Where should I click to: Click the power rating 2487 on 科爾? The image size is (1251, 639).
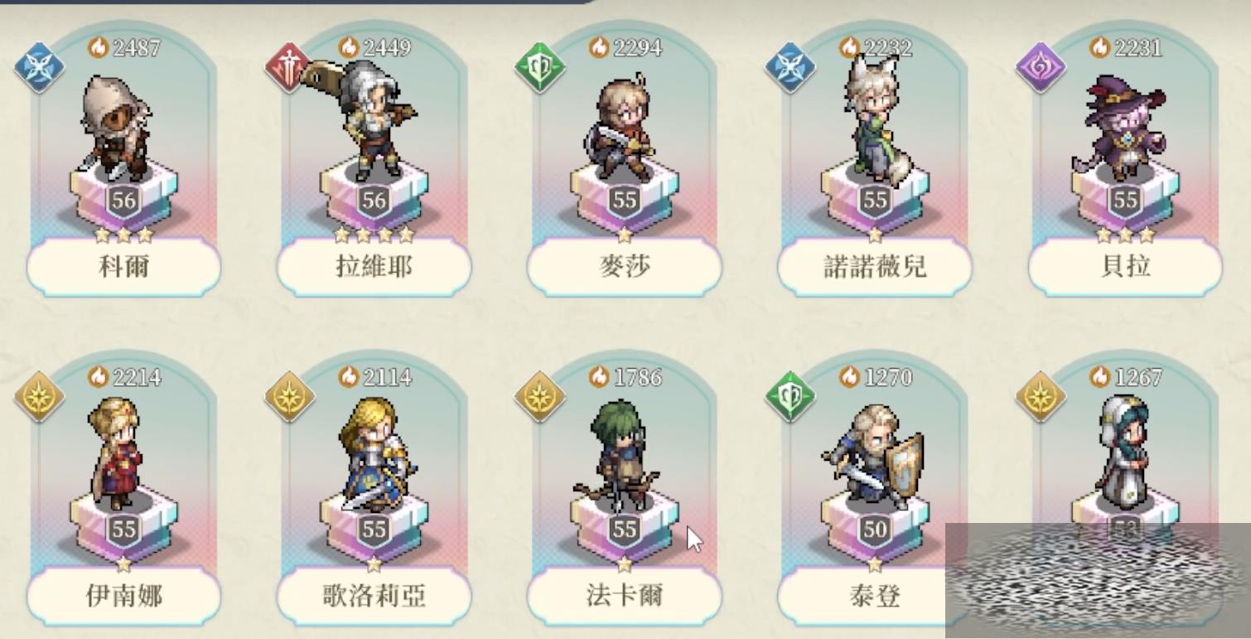pos(124,47)
